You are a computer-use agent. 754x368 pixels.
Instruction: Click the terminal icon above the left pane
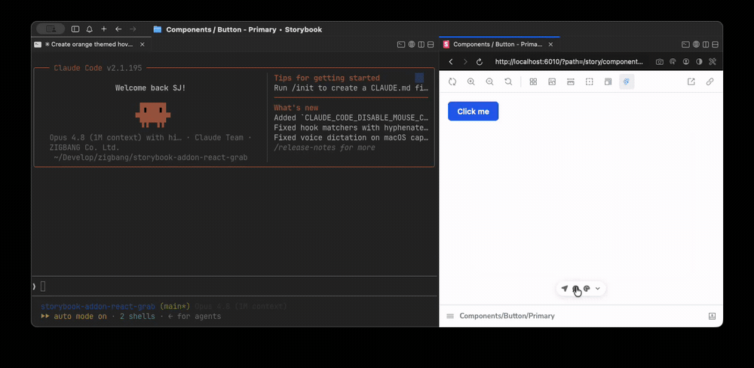tap(401, 44)
